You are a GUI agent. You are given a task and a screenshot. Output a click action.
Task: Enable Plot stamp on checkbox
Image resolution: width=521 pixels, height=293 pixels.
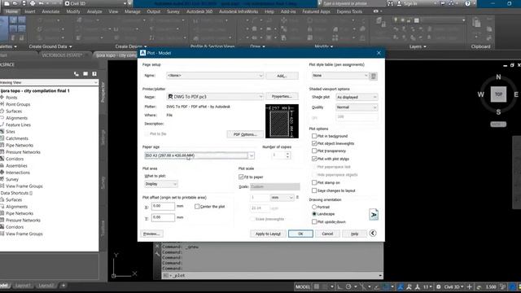coord(314,182)
